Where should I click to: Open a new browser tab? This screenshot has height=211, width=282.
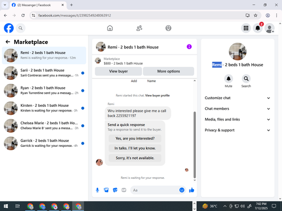[x=72, y=5]
